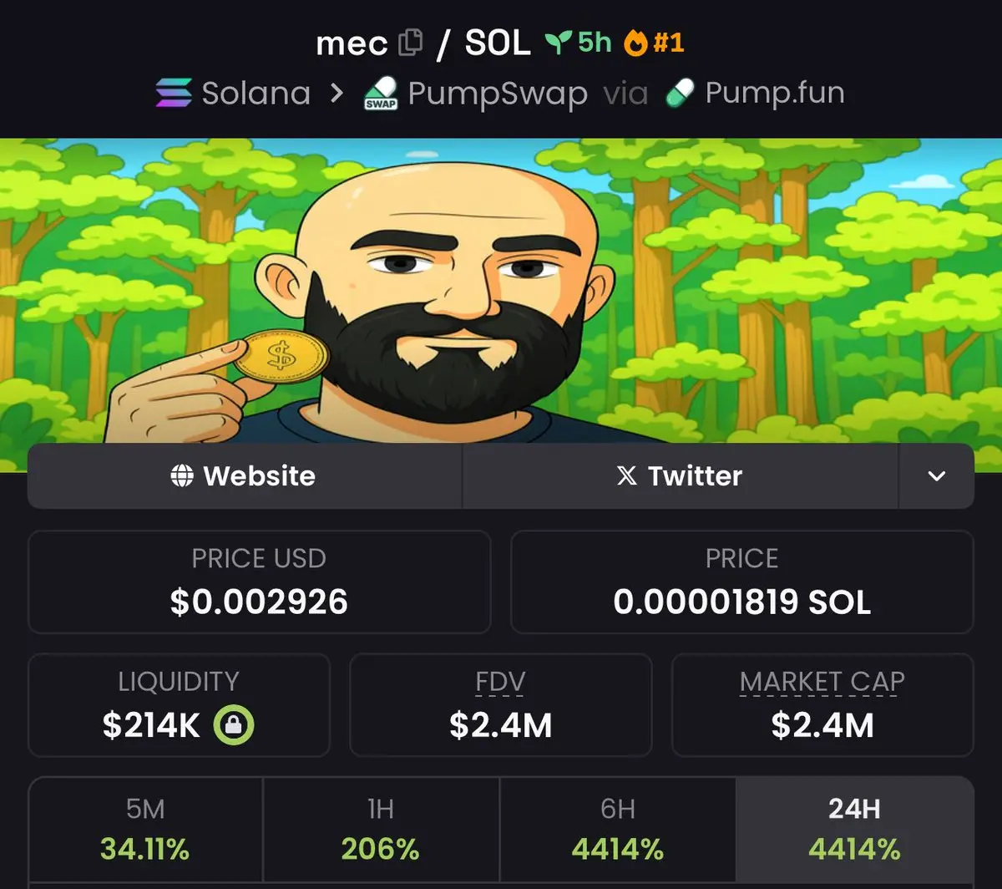The height and width of the screenshot is (889, 1002).
Task: Select the 24H timeframe tab
Action: click(x=855, y=831)
